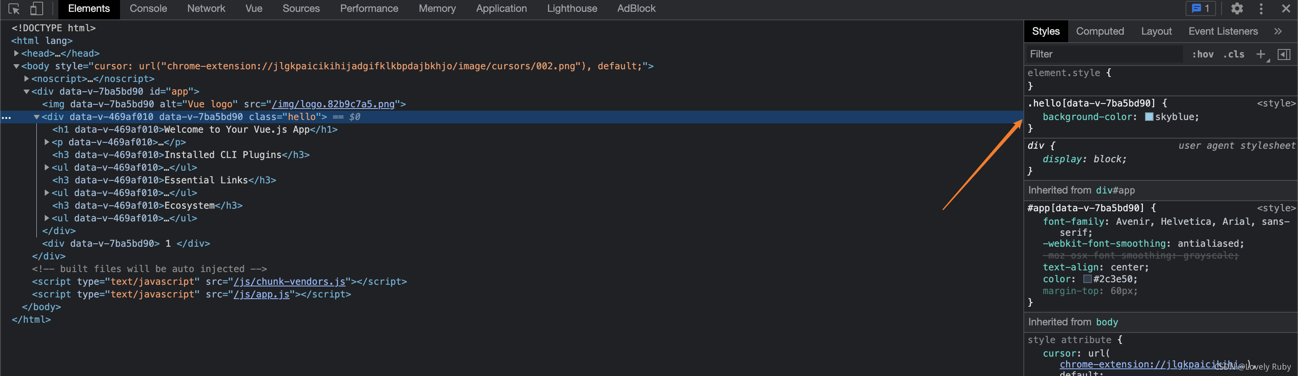Toggle the computed styles sidebar icon
This screenshot has height=376, width=1298.
1284,54
